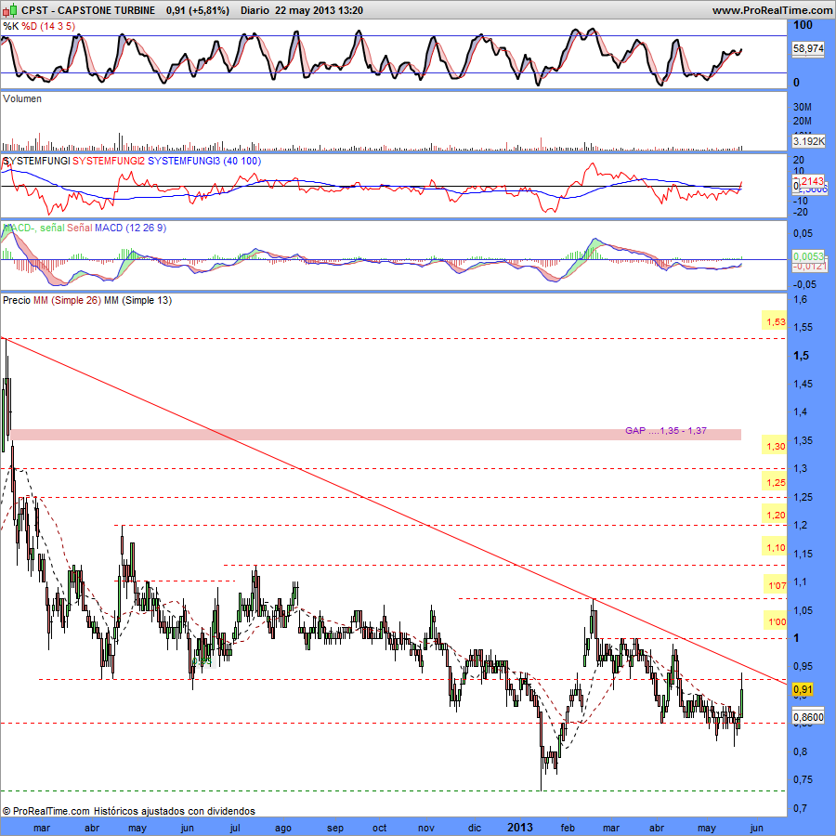This screenshot has width=836, height=836.
Task: Click the MM (Simple 13) moving average label
Action: click(137, 300)
